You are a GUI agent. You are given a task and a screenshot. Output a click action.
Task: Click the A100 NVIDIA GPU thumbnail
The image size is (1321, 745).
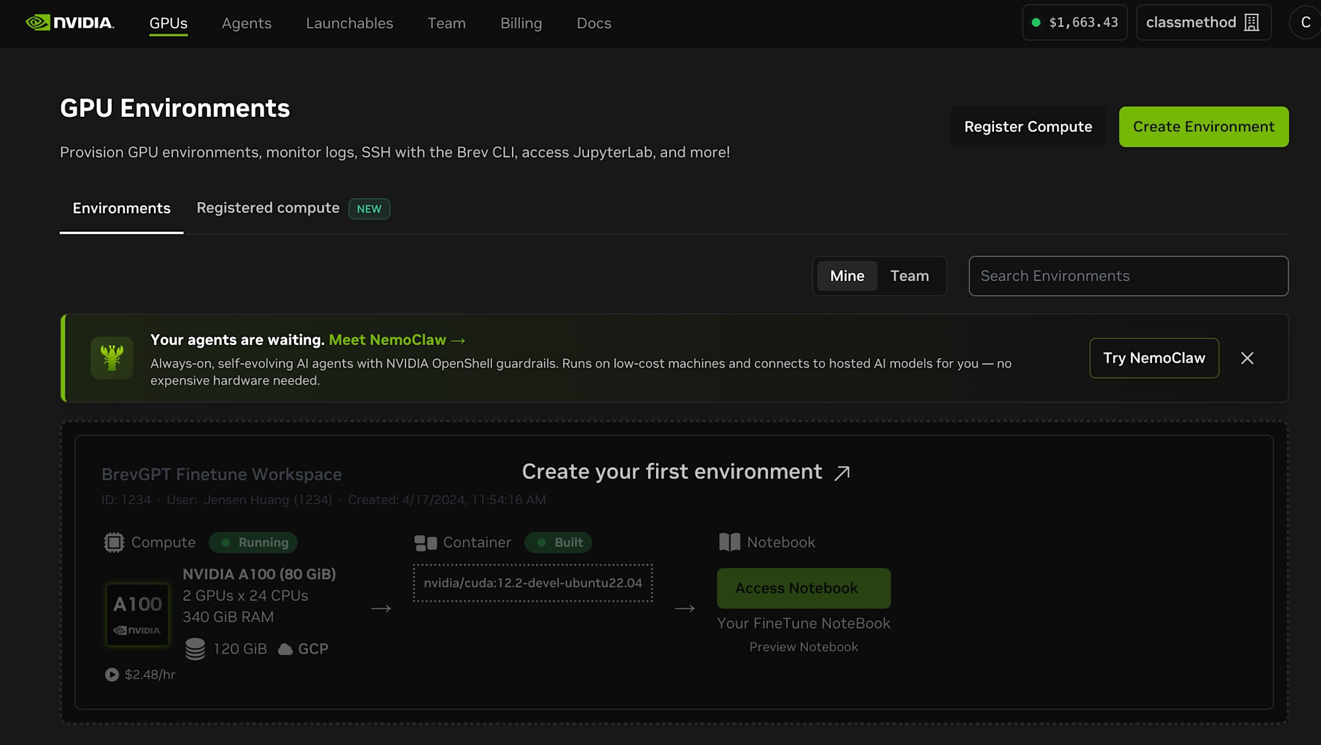coord(137,614)
